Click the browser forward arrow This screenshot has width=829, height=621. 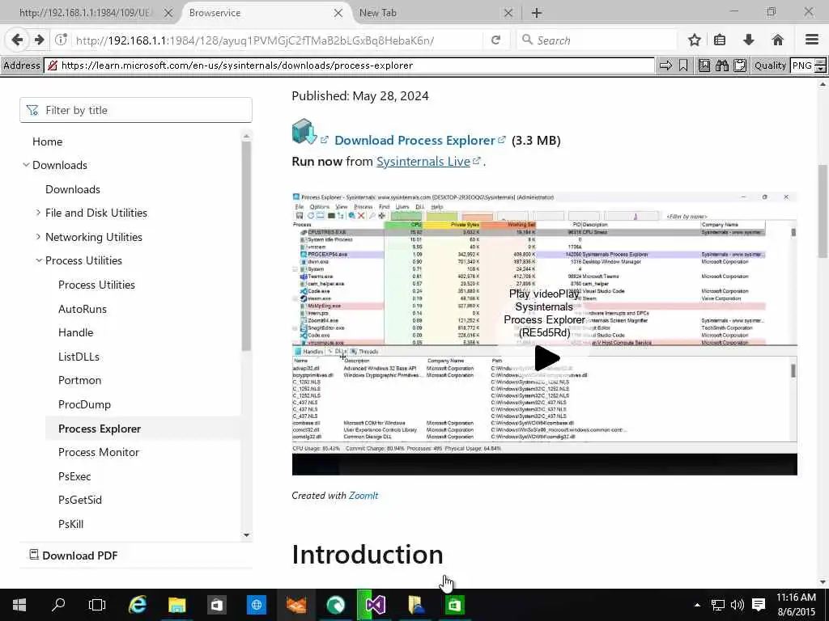point(39,40)
